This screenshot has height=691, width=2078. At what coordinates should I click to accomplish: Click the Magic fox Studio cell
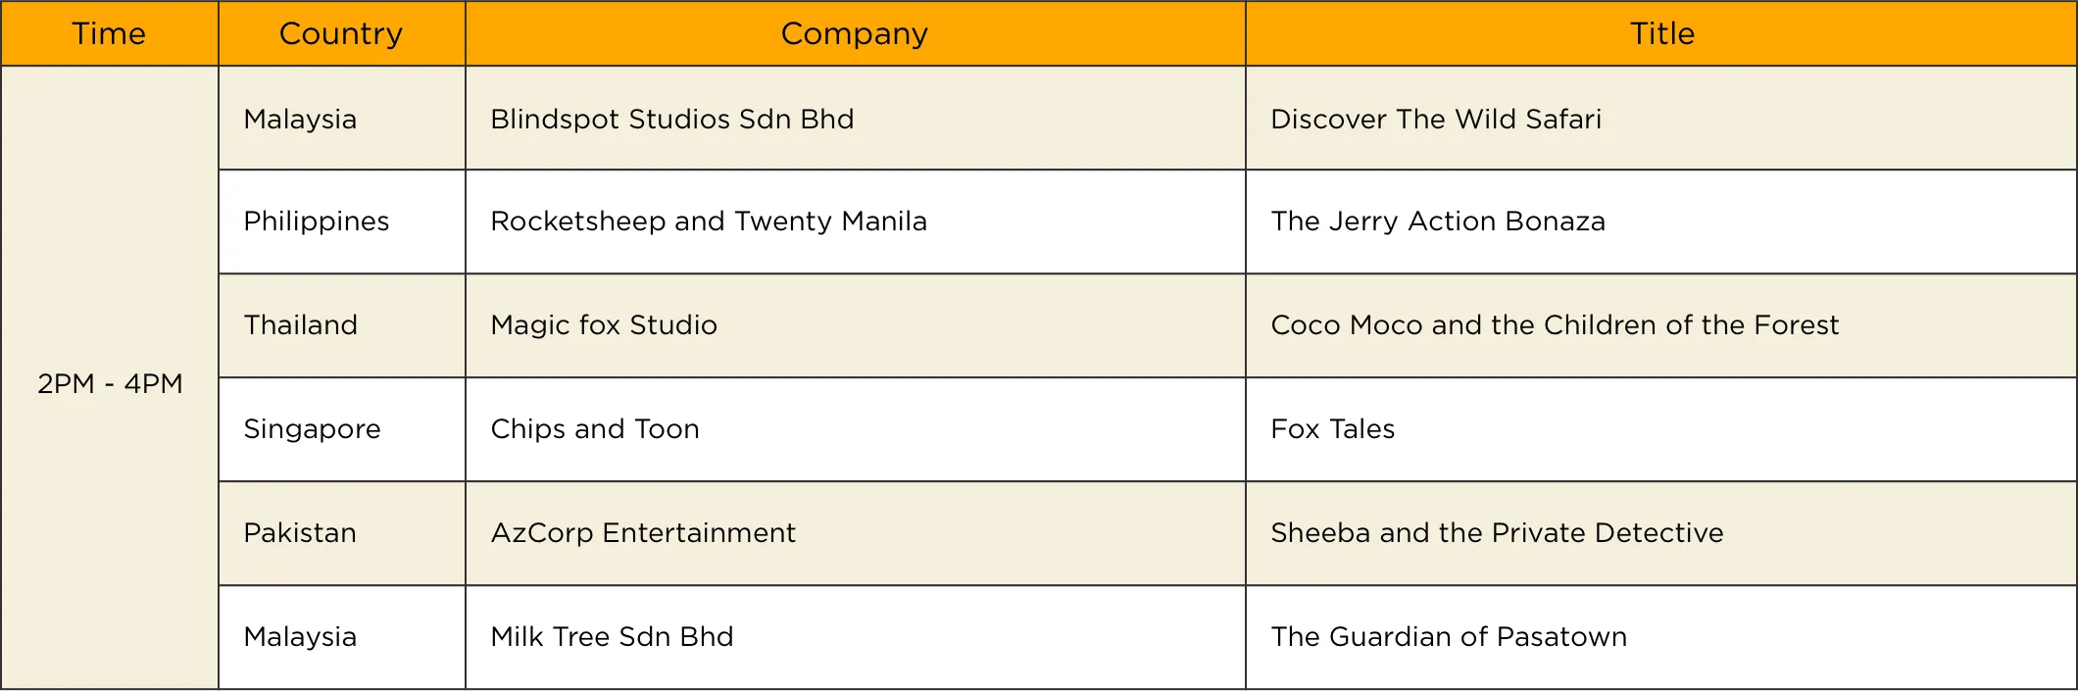[604, 325]
